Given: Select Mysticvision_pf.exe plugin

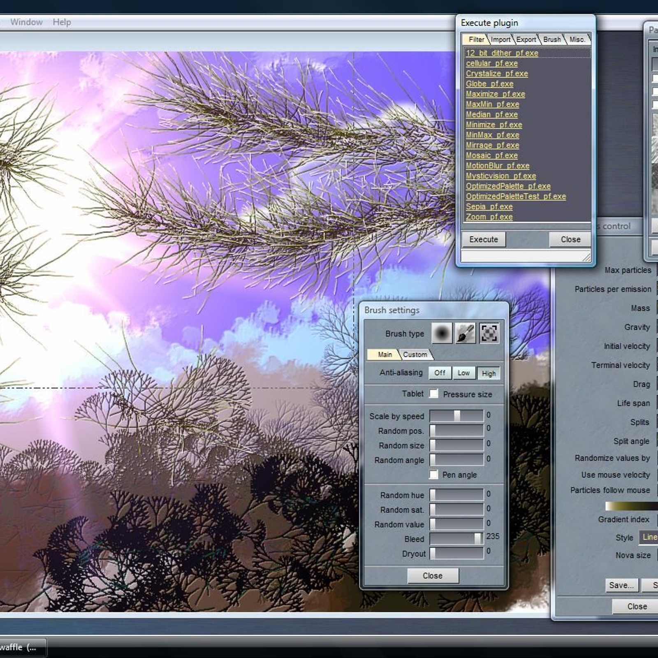Looking at the screenshot, I should pos(501,176).
